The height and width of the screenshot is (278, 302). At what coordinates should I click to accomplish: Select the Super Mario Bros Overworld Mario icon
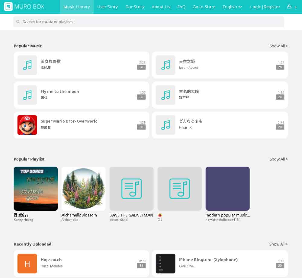pyautogui.click(x=27, y=125)
